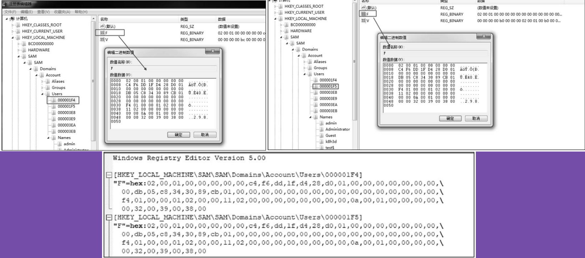Cancel with 取消 in the right edit dialog
Screen dimensions: 585x258
476,119
